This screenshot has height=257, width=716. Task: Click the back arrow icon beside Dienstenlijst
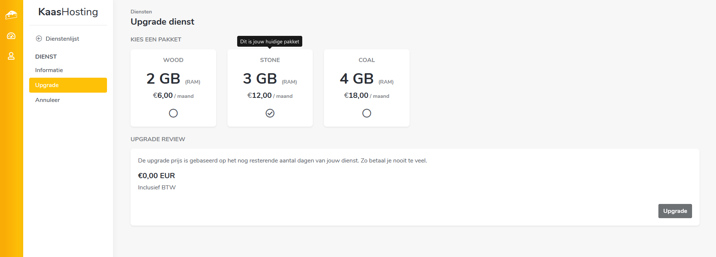click(39, 38)
